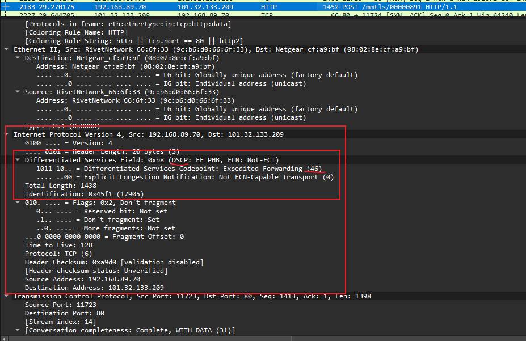Collapse Conversation completeness subtree

point(18,330)
